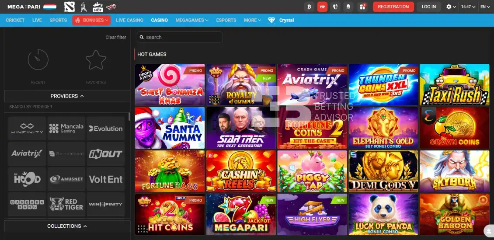494x240 pixels.
Task: Open the CRICKET section
Action: [x=15, y=20]
